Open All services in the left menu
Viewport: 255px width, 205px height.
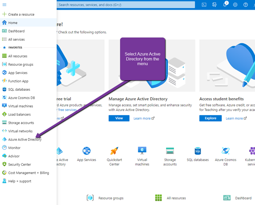[x=28, y=39]
